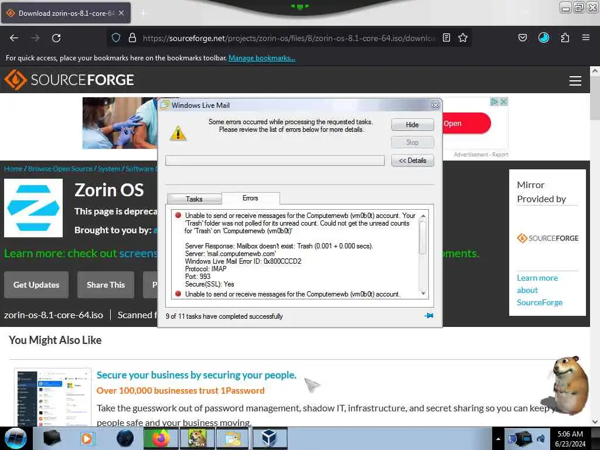This screenshot has width=600, height=450.
Task: Open Firefox from the taskbar
Action: coord(161,438)
